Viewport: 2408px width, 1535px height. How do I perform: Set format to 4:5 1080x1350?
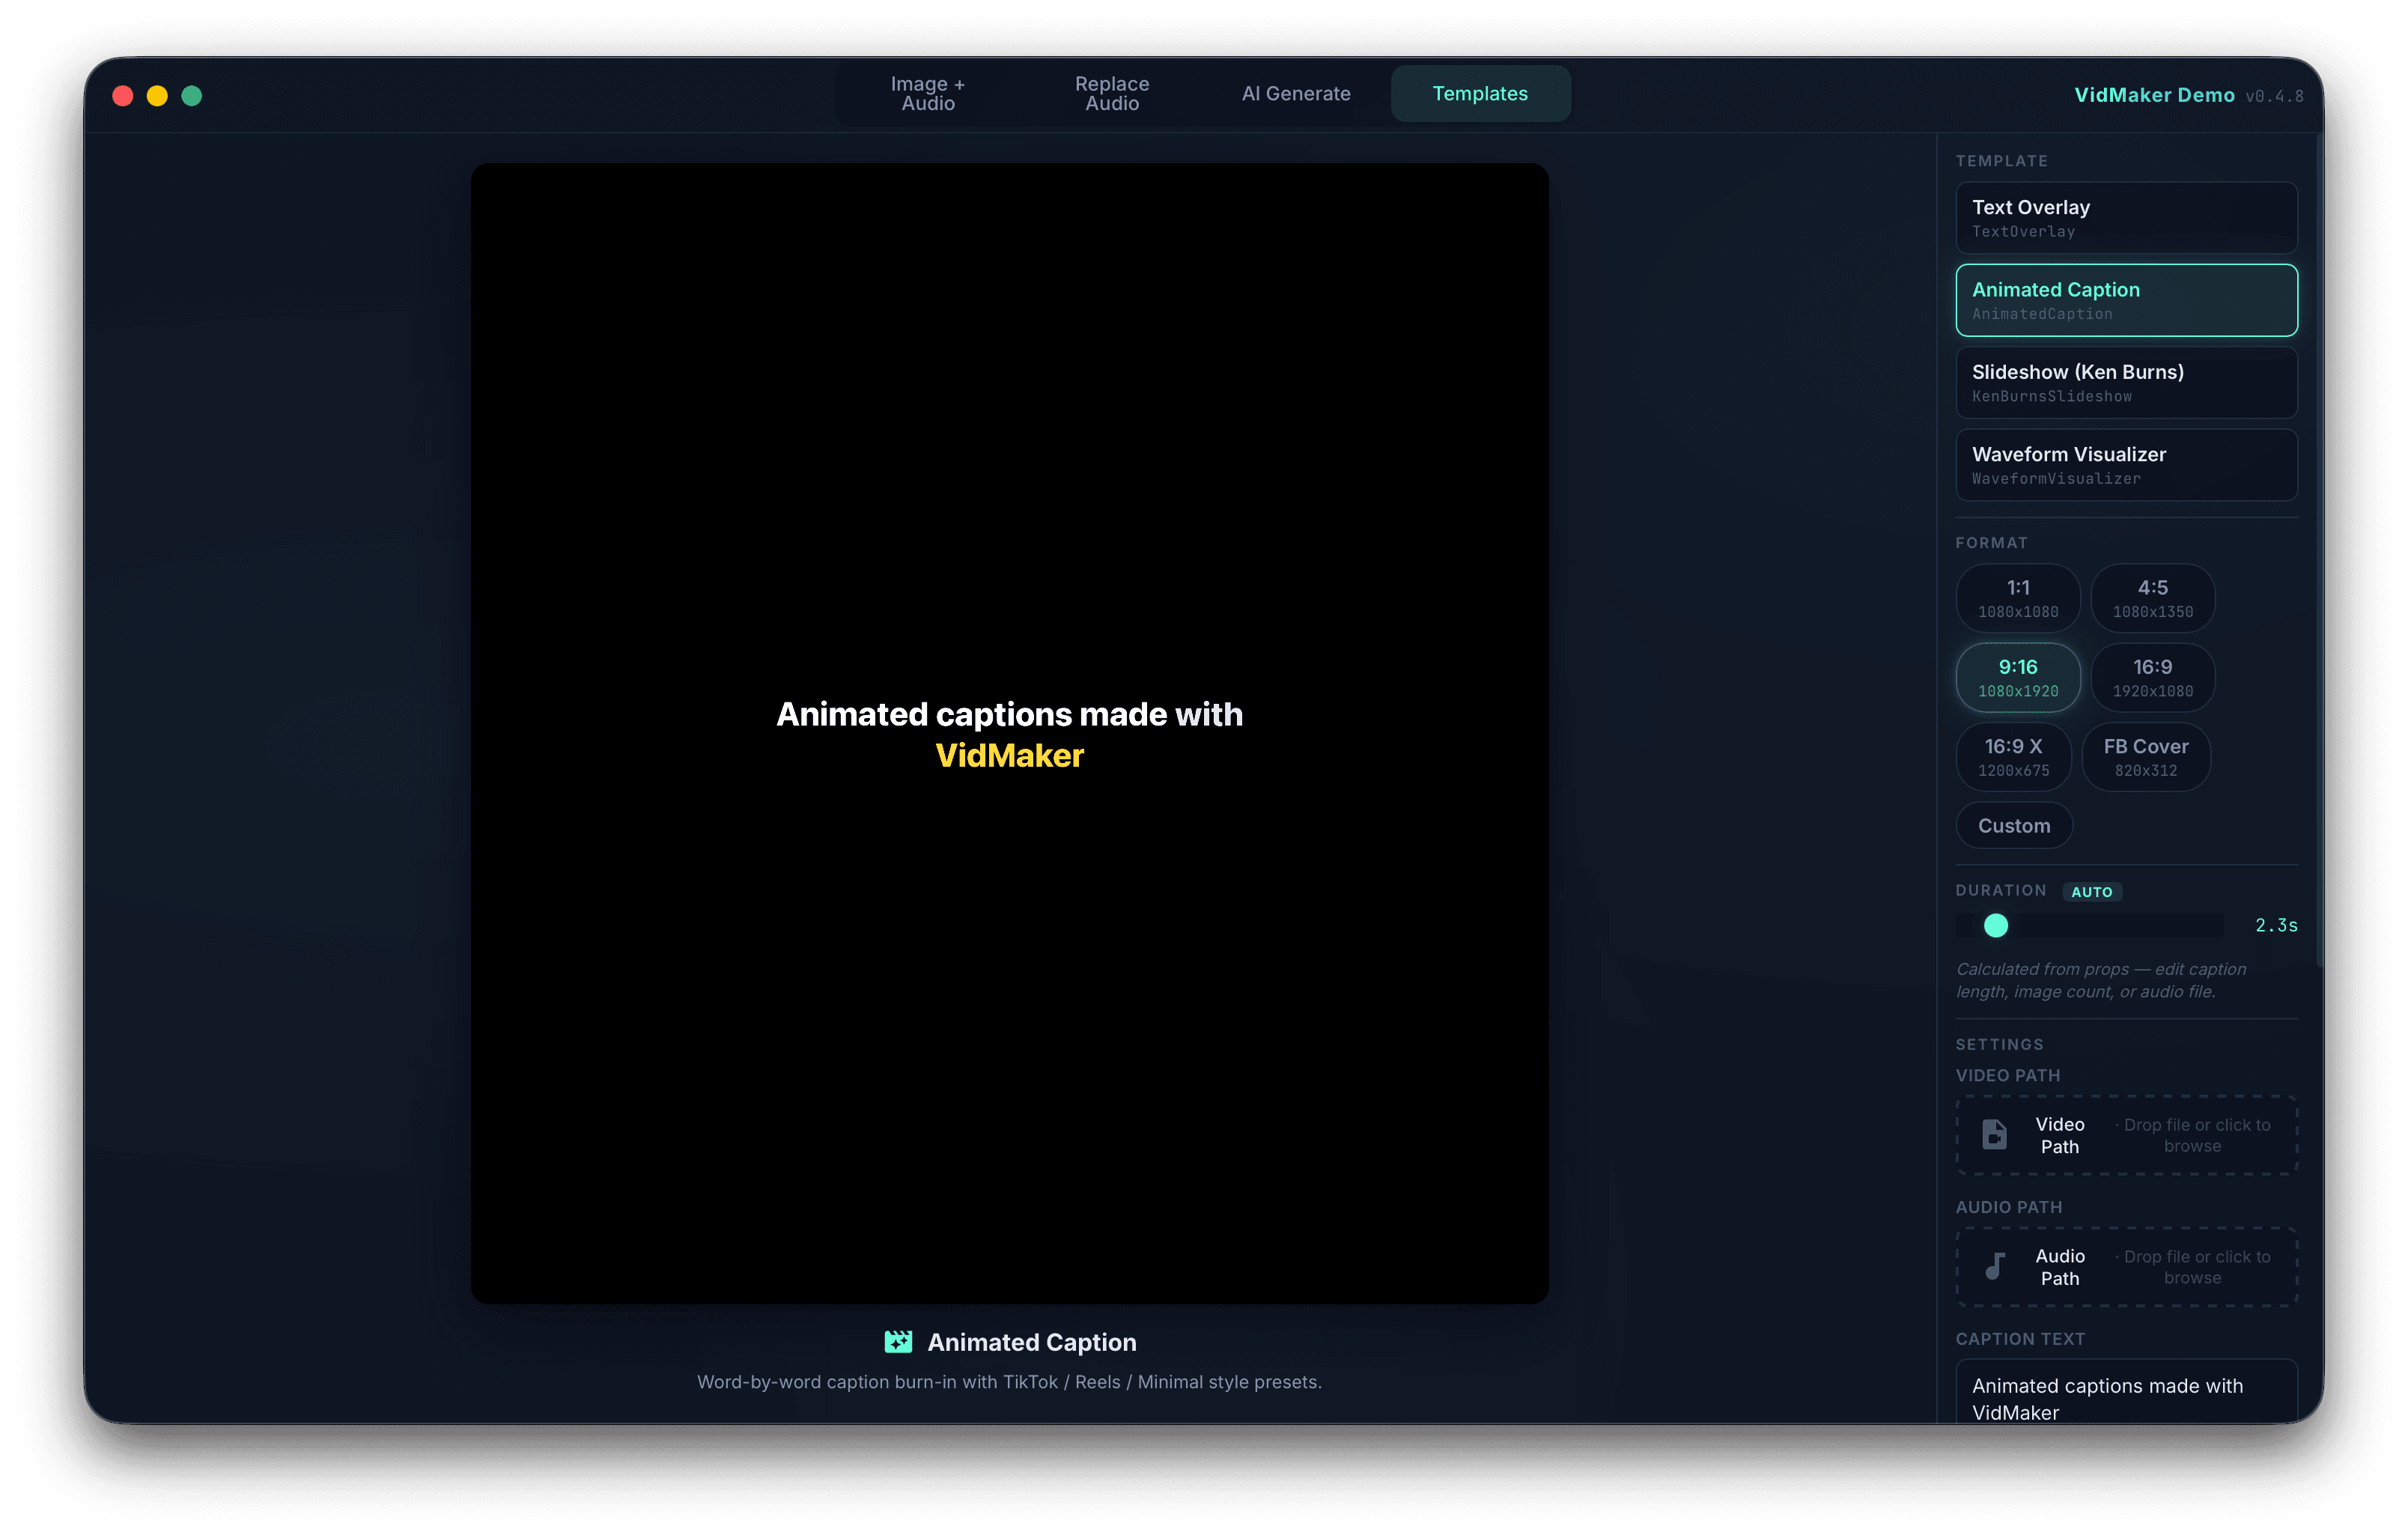[2152, 598]
